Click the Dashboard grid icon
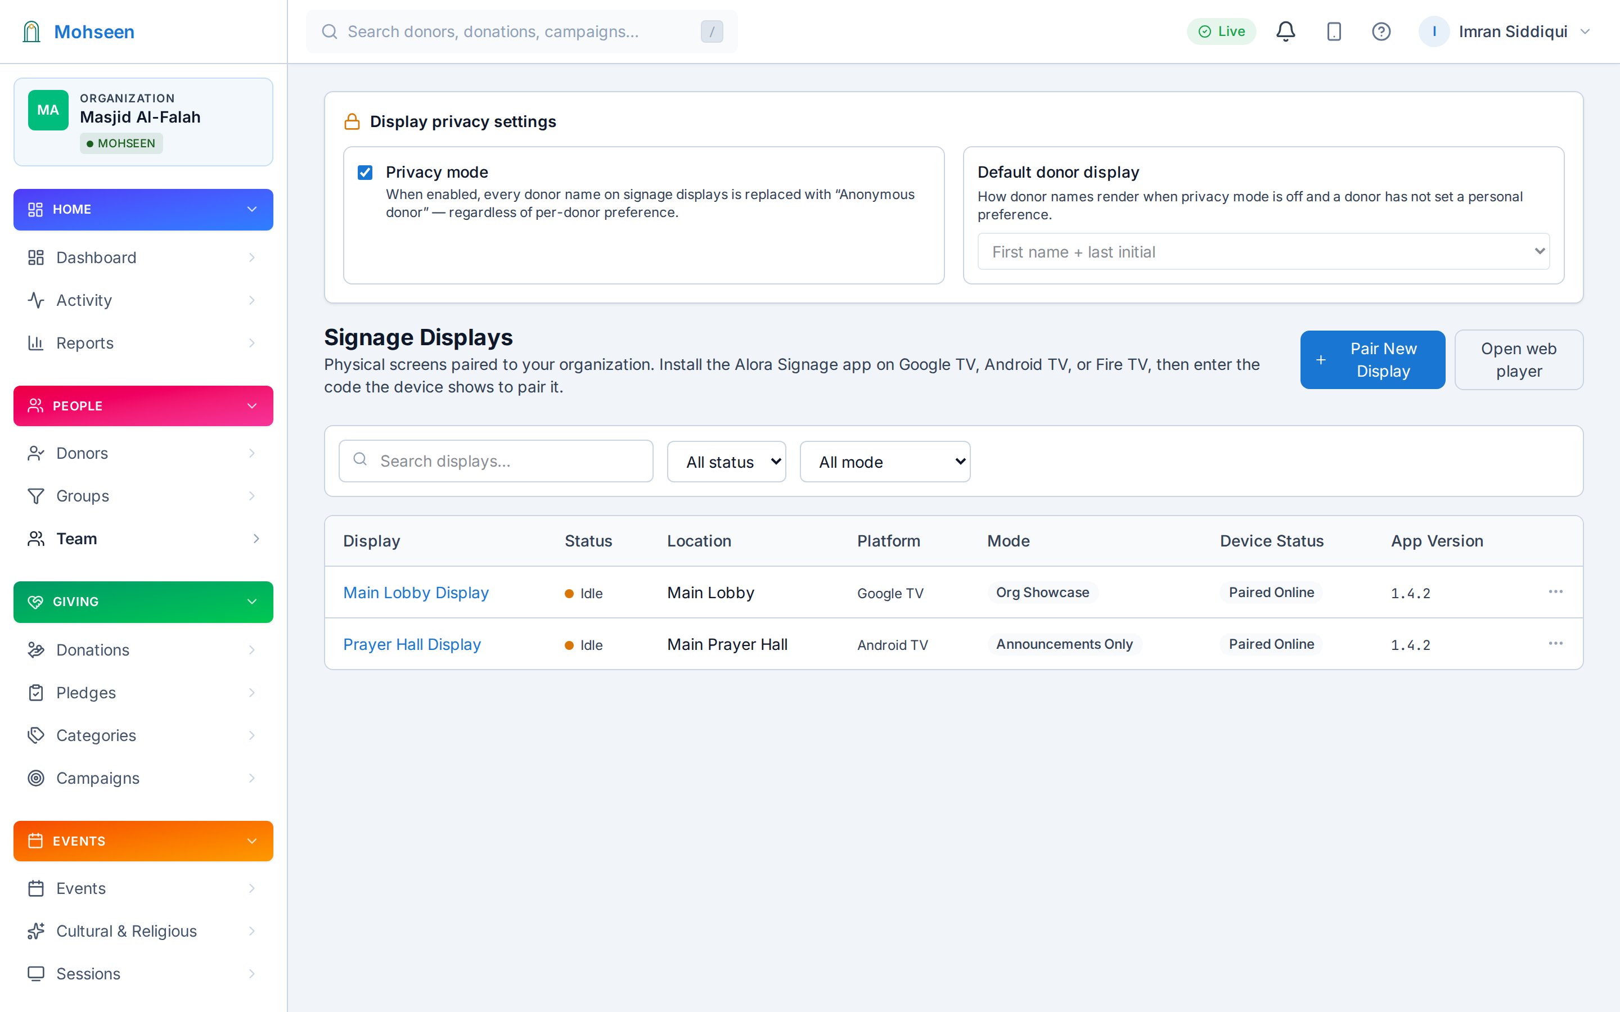The image size is (1620, 1012). tap(36, 257)
